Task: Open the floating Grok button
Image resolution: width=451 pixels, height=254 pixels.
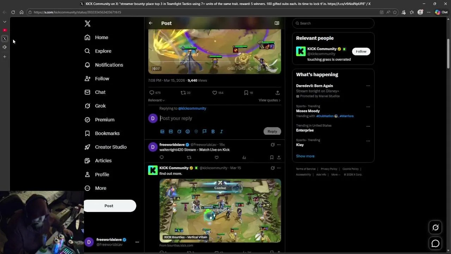Action: (x=435, y=228)
